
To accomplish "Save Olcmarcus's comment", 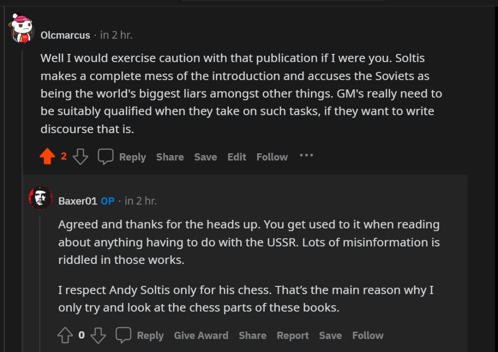I will (205, 157).
